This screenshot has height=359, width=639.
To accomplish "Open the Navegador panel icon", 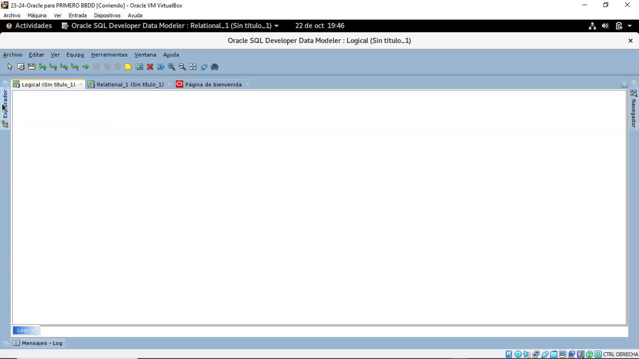I will (x=634, y=93).
